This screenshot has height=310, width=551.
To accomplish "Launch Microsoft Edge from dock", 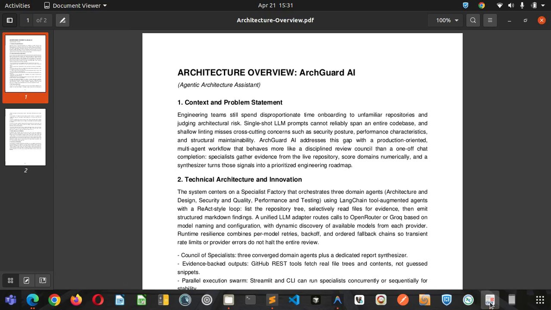I will tap(33, 300).
